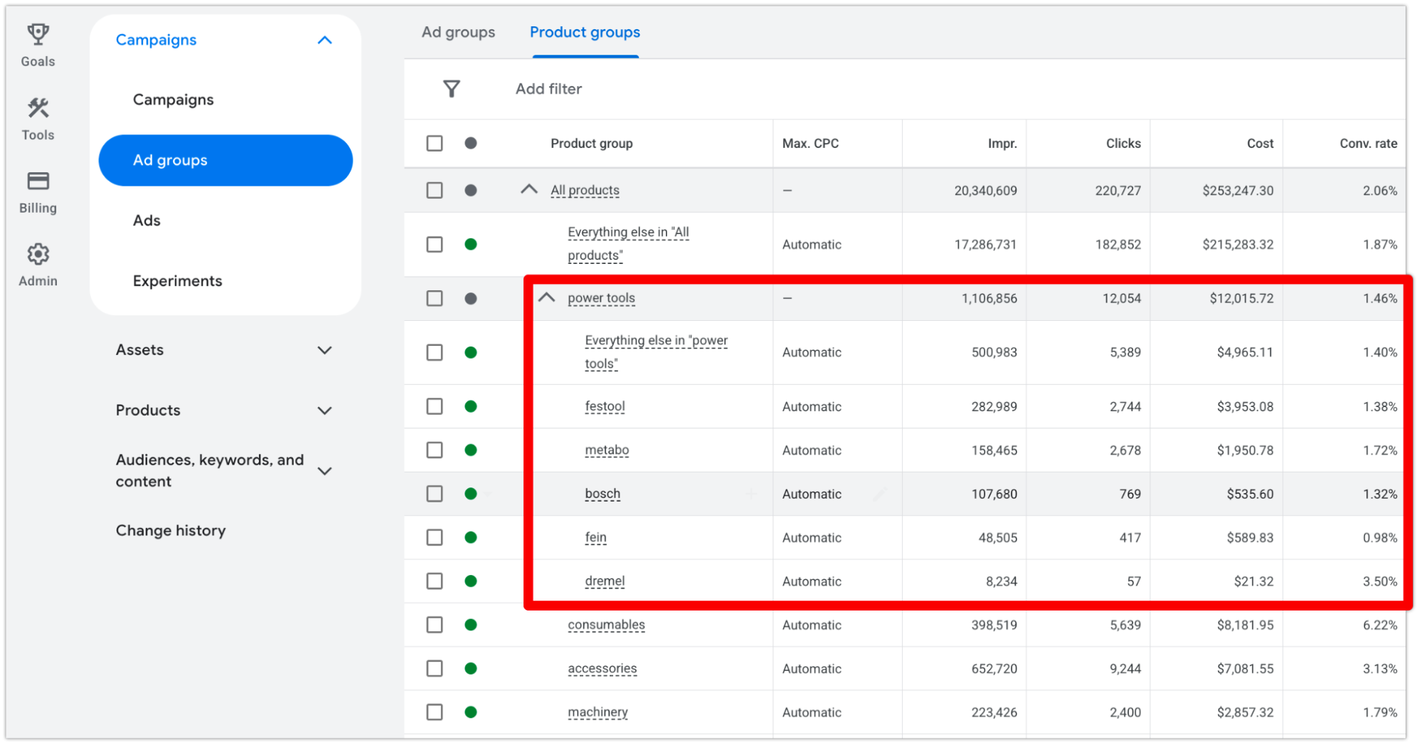Click green status dot for machinery

pyautogui.click(x=470, y=712)
